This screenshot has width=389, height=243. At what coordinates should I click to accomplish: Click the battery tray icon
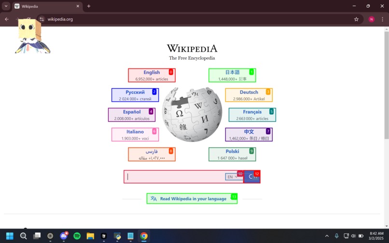click(361, 236)
